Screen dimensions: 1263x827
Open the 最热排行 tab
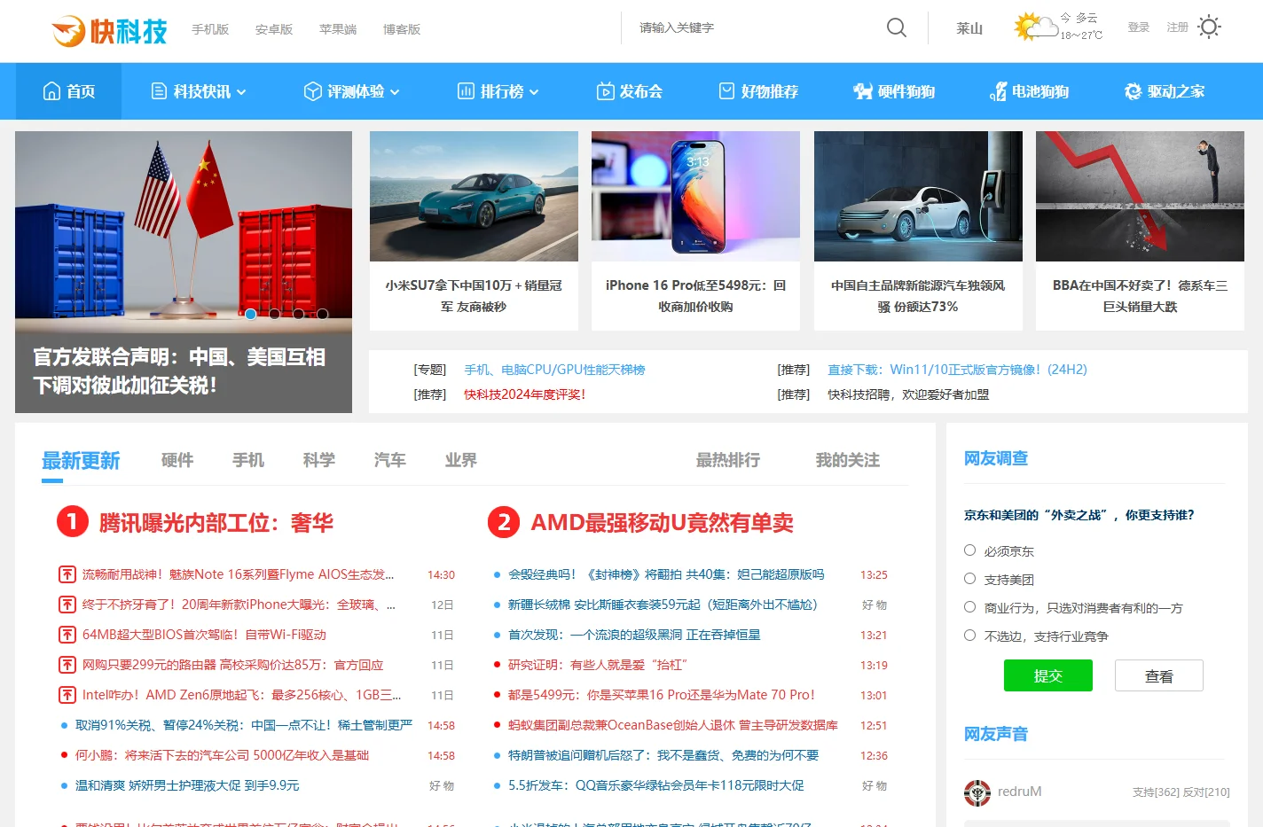pyautogui.click(x=728, y=460)
